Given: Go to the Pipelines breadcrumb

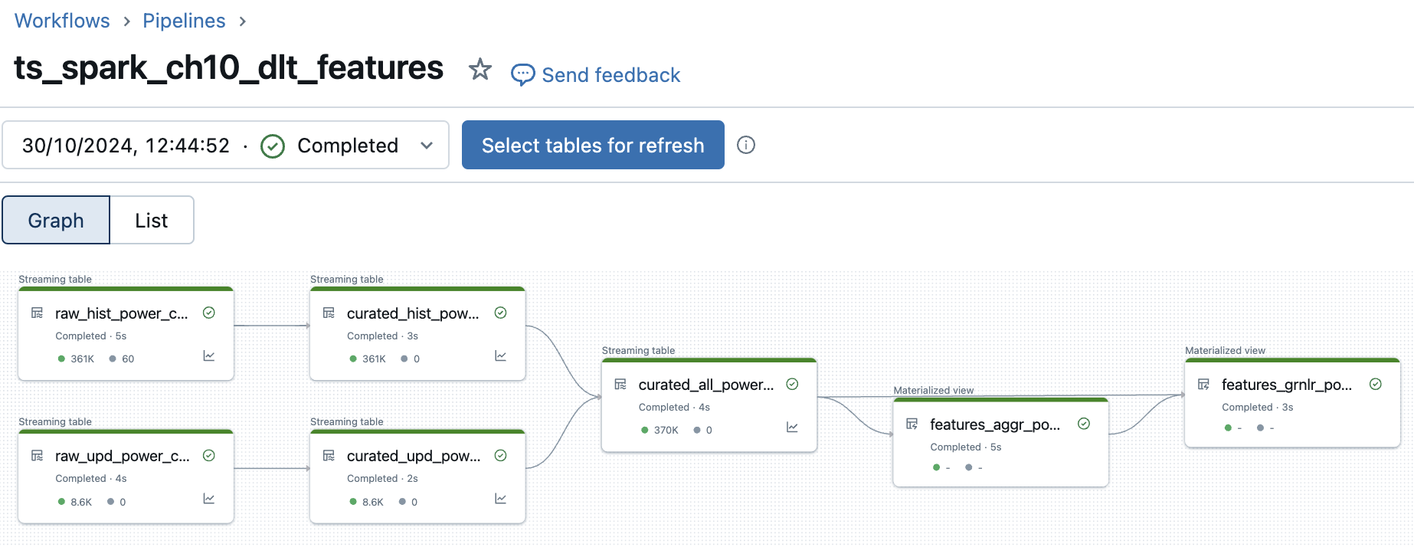Looking at the screenshot, I should [184, 21].
